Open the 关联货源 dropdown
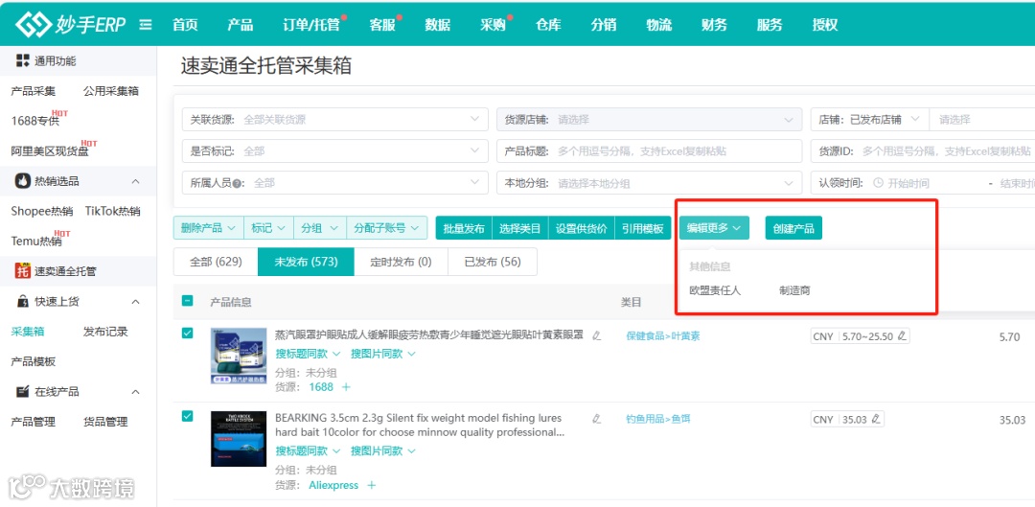Viewport: 1035px width, 507px height. [334, 120]
